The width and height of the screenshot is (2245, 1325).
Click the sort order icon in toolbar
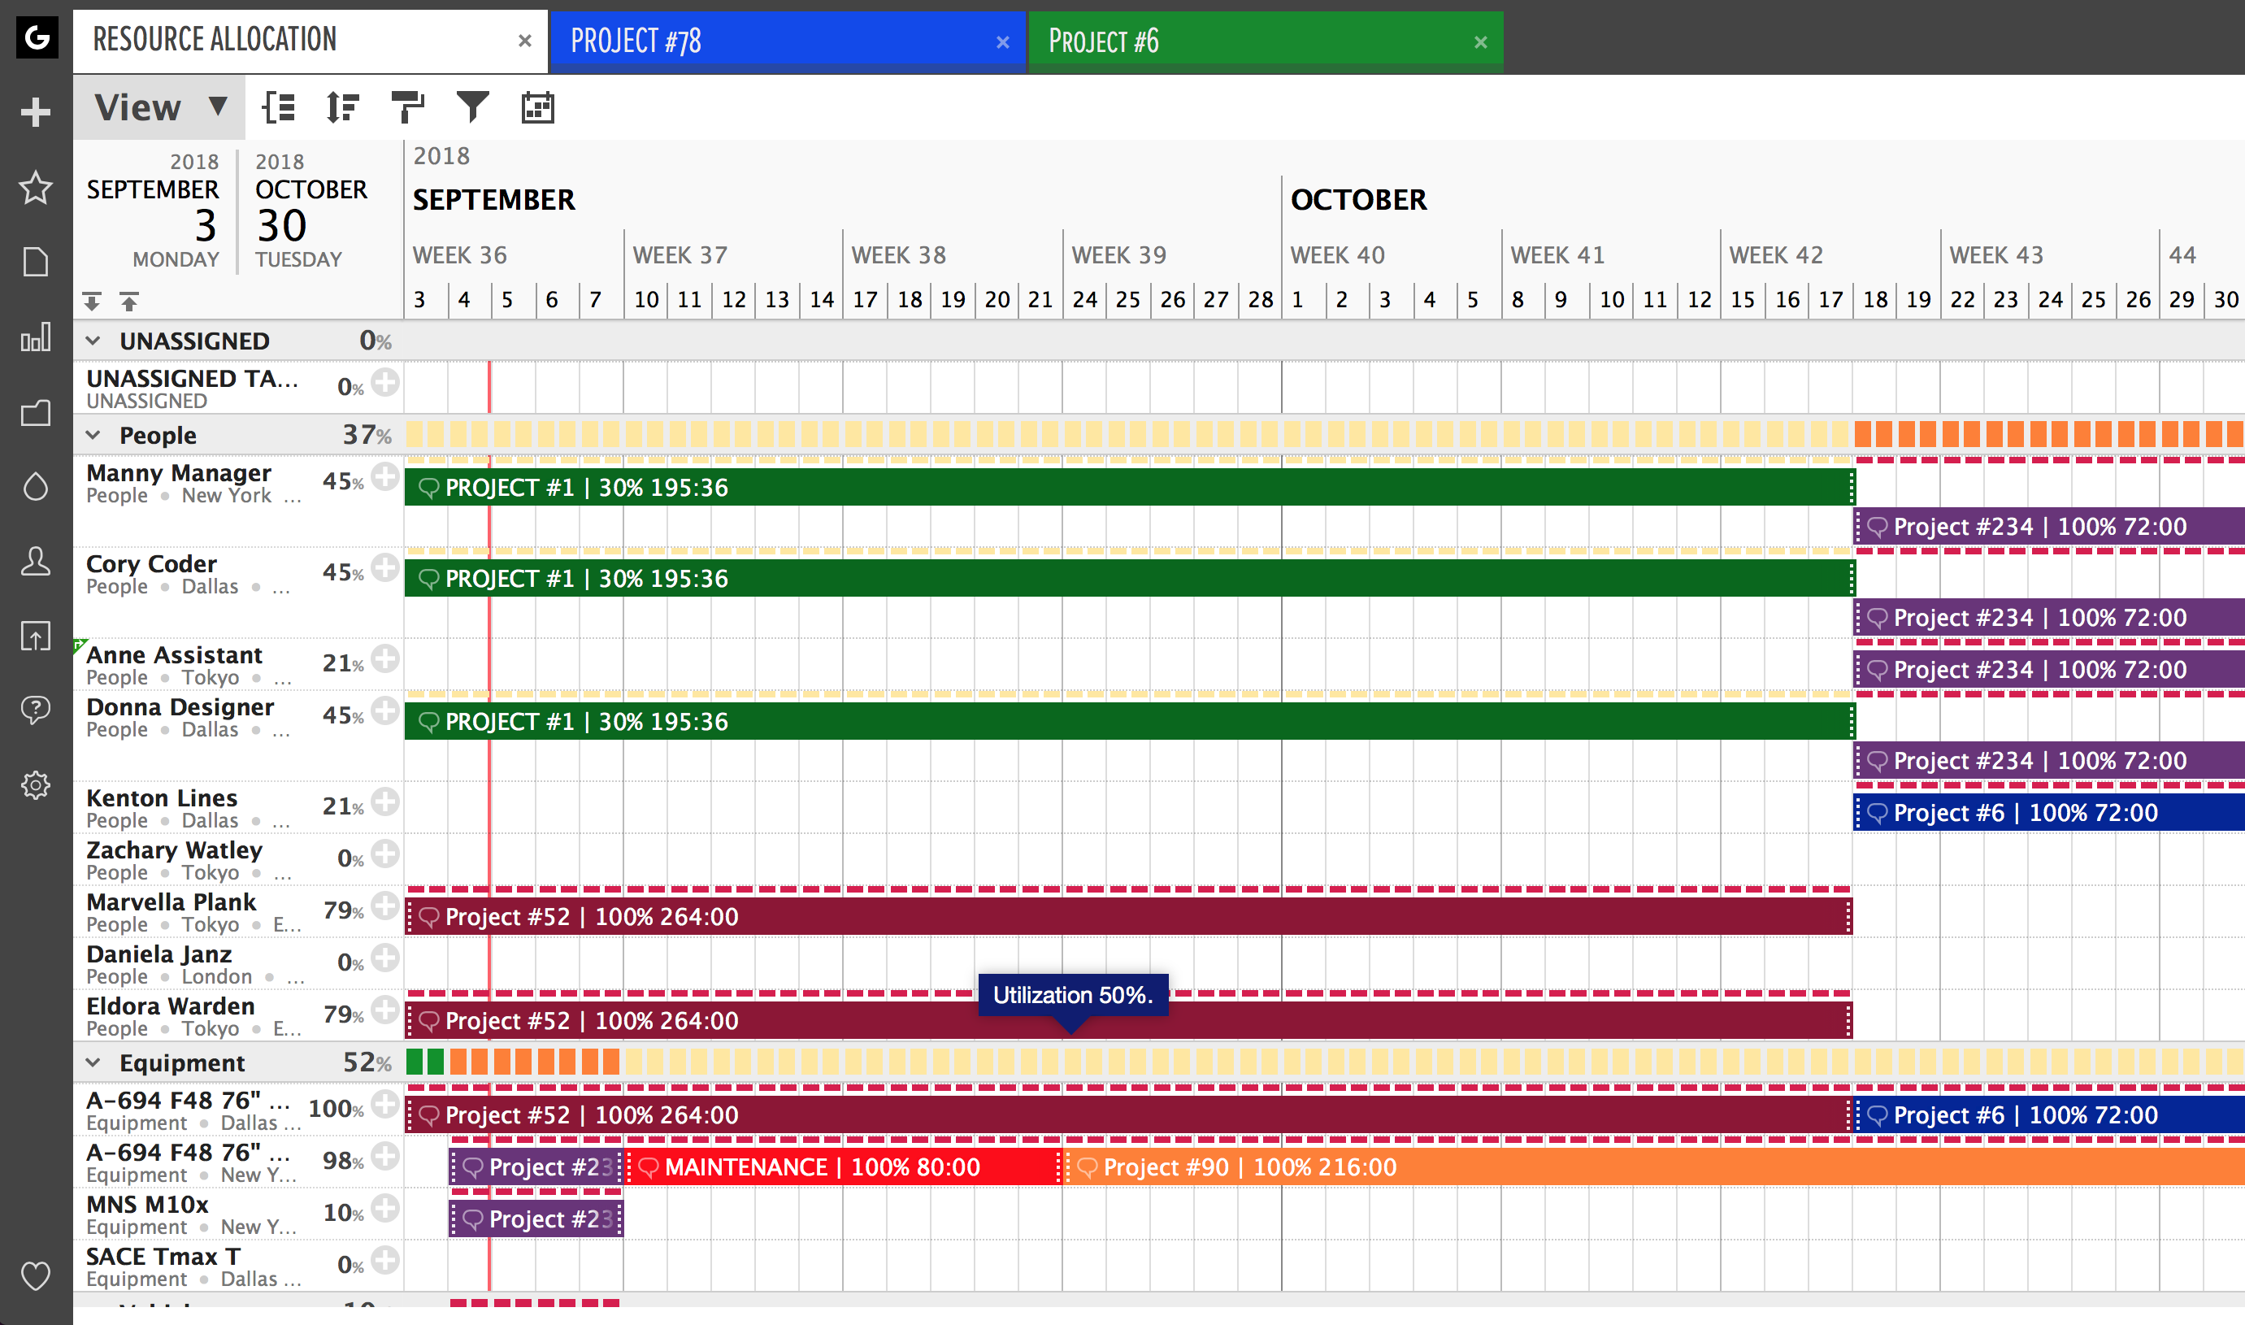342,107
